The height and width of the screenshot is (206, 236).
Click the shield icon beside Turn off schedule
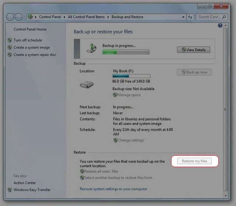point(10,40)
